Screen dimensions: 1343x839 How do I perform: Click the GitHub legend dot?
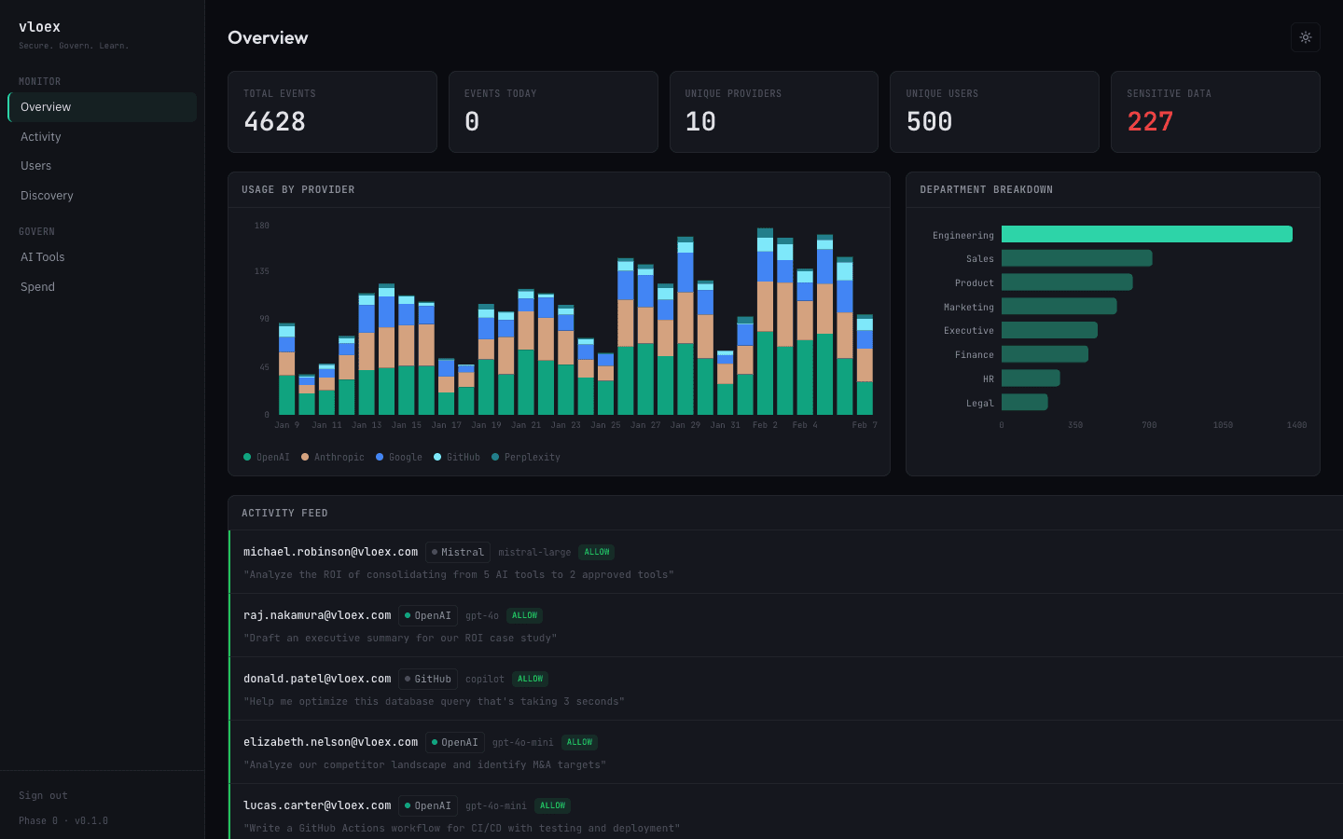coord(436,457)
